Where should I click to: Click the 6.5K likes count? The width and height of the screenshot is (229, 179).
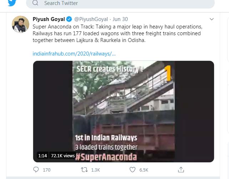click(144, 170)
